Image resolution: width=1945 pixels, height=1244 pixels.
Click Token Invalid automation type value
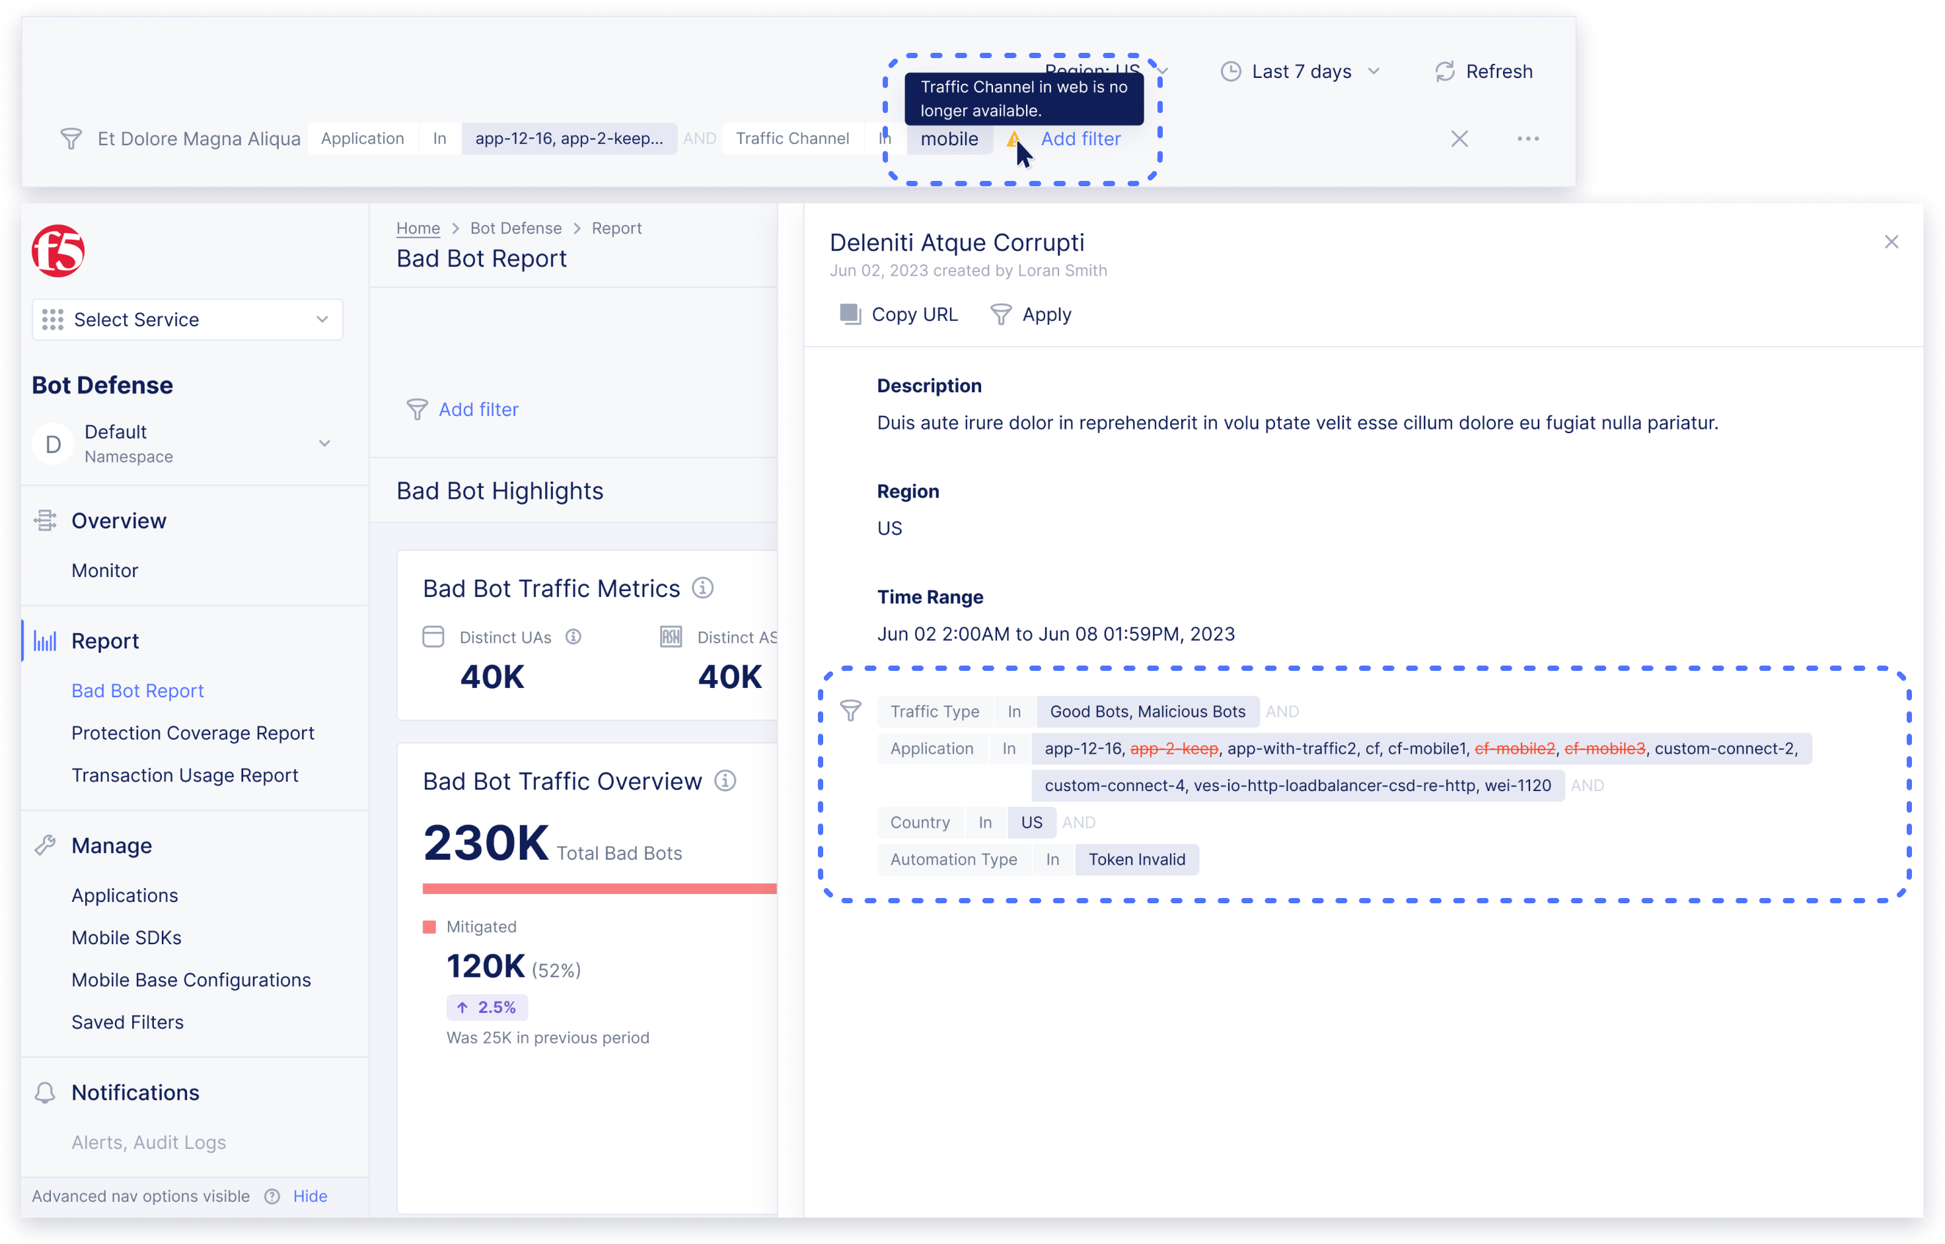[1137, 860]
